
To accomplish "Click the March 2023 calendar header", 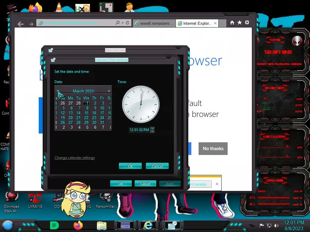I will (x=83, y=91).
